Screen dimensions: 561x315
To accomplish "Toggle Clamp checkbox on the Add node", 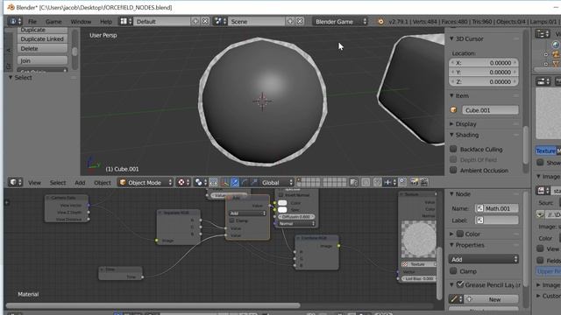I will [232, 220].
